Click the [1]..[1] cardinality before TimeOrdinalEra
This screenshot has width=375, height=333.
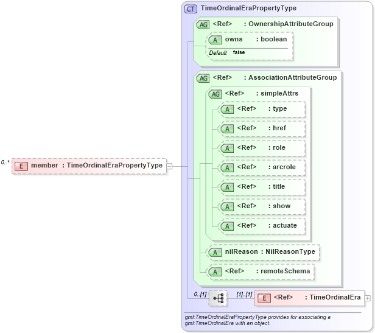pyautogui.click(x=244, y=294)
